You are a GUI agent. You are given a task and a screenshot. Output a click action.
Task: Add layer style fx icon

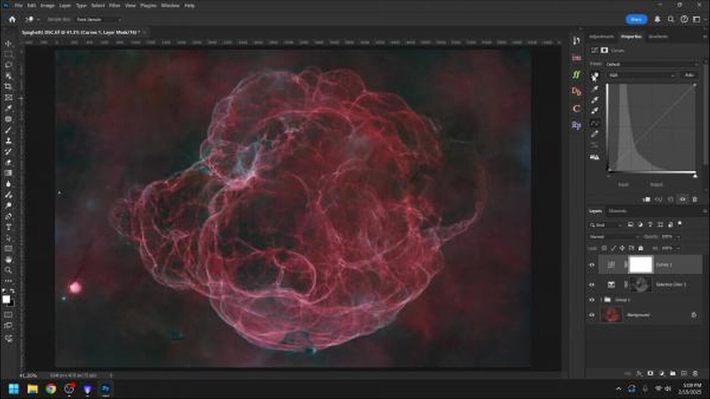point(639,374)
